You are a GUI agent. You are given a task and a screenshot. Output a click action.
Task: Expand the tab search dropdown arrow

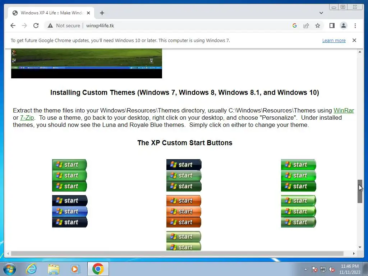point(321,13)
